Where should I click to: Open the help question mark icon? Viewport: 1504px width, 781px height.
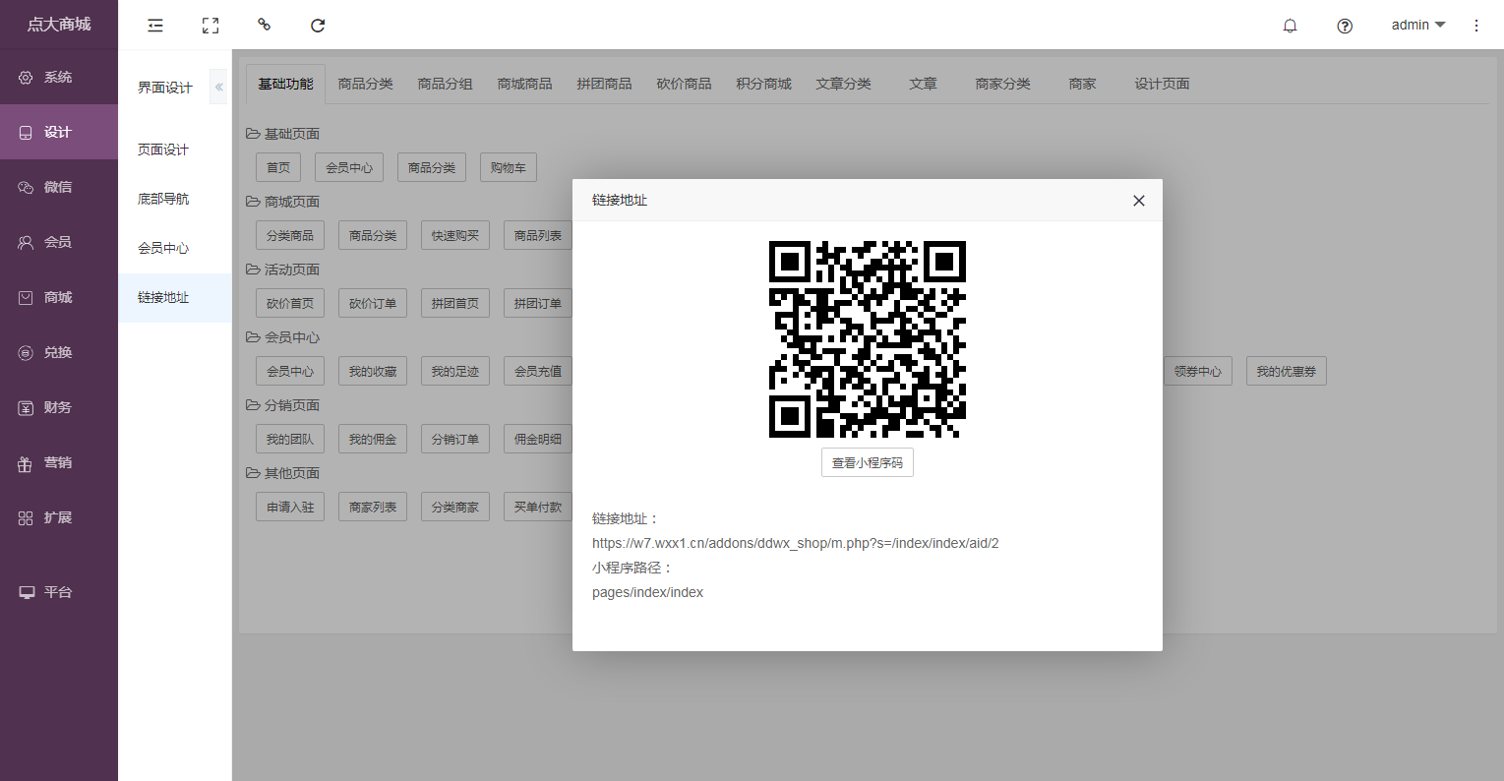pos(1345,26)
